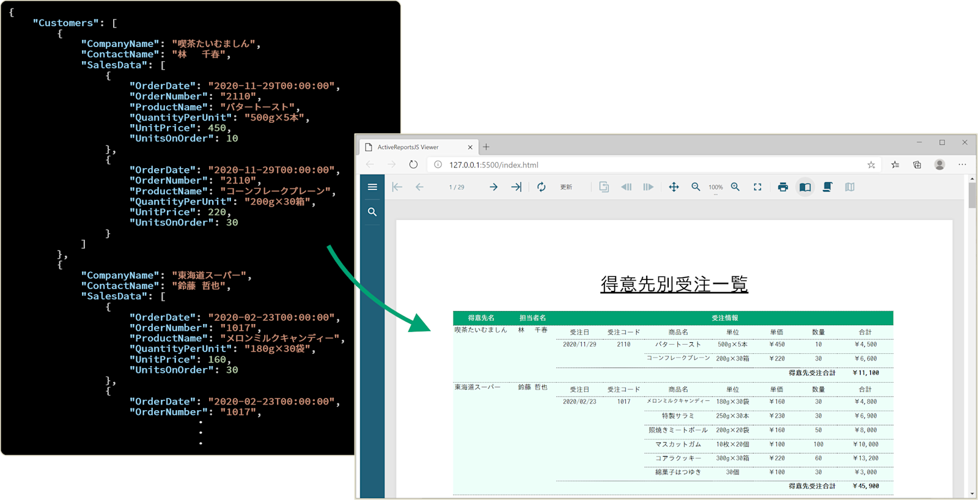Image resolution: width=978 pixels, height=500 pixels.
Task: Open the browser profile avatar
Action: [x=940, y=164]
